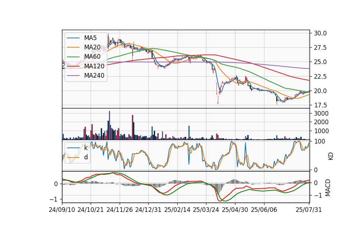Click the MA20 legend label
The width and height of the screenshot is (344, 247).
coord(92,47)
